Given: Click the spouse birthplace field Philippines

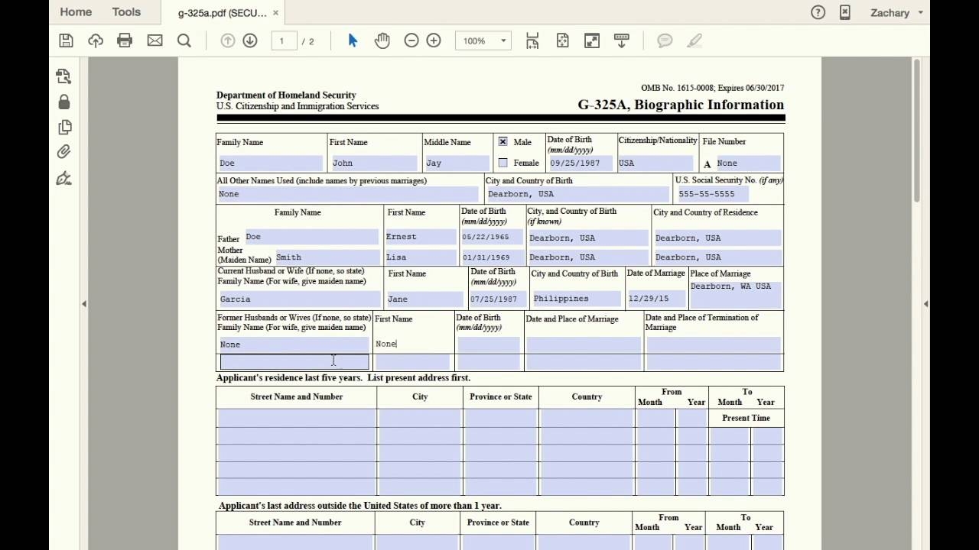Looking at the screenshot, I should [577, 299].
